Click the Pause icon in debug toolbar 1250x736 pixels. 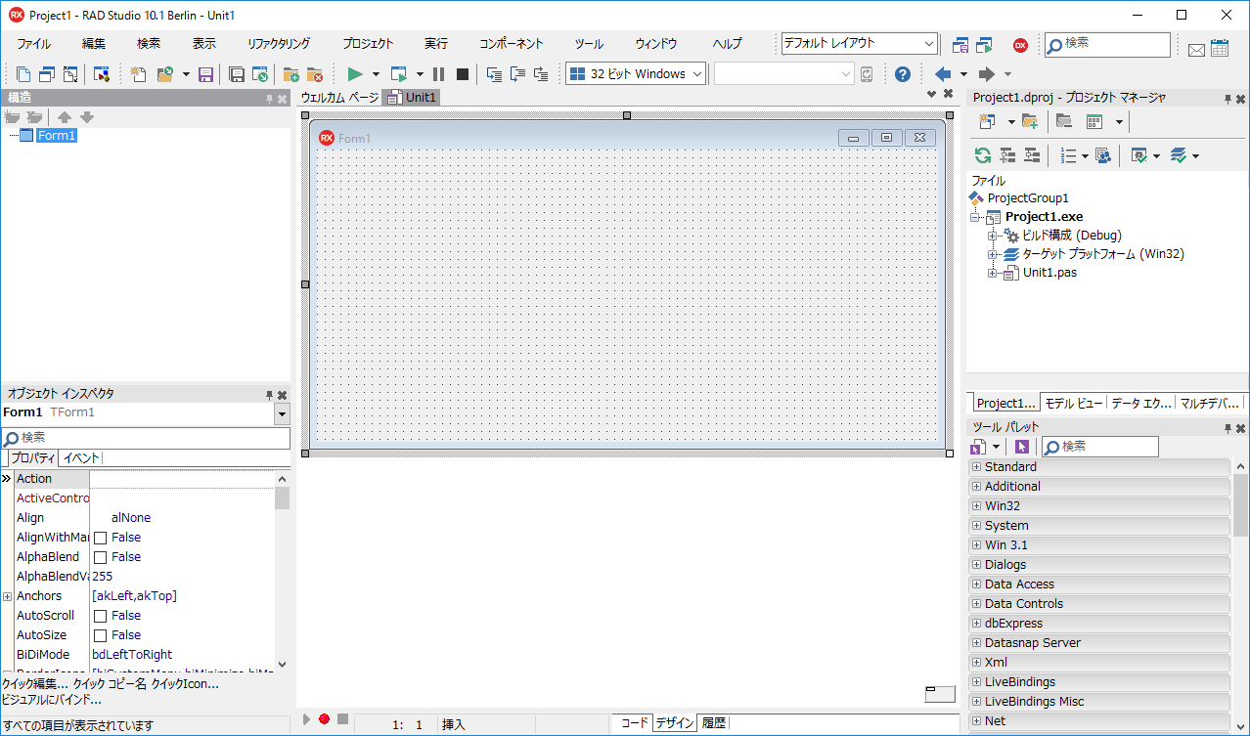tap(438, 74)
